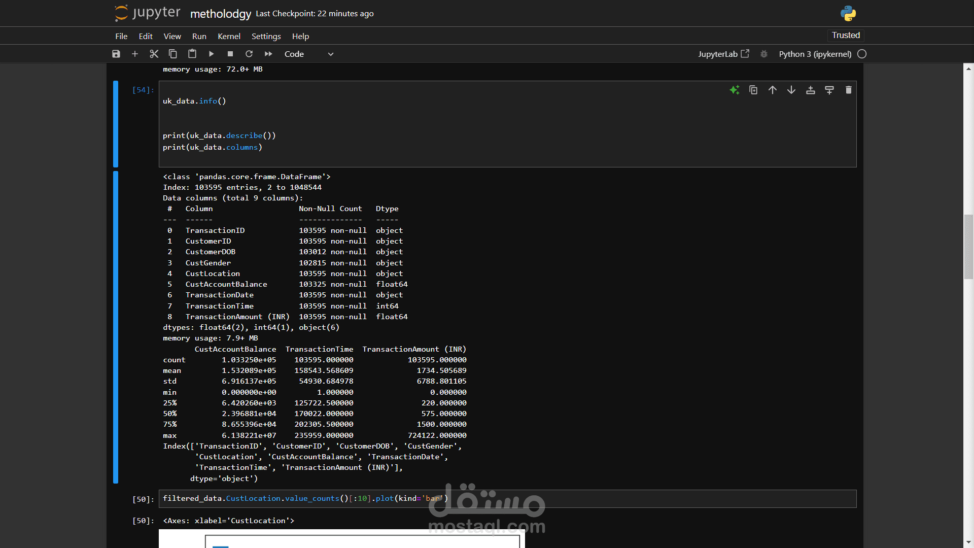Collapse output via blue bar beside output
Screen dimensions: 974x548
coord(116,327)
